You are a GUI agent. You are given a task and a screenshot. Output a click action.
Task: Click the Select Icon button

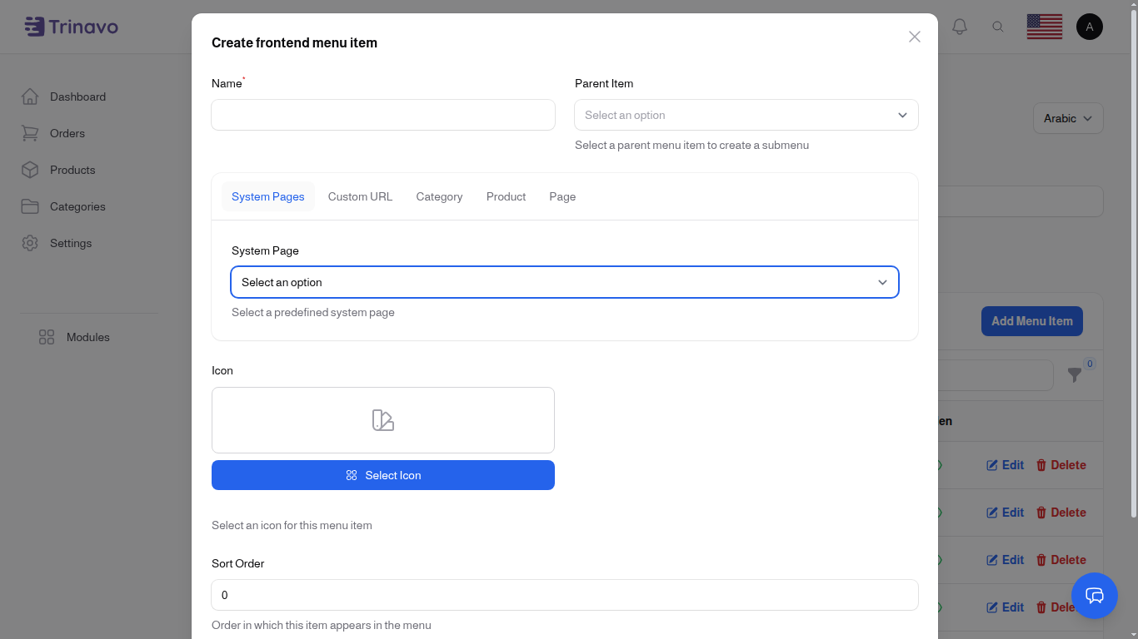click(x=383, y=475)
